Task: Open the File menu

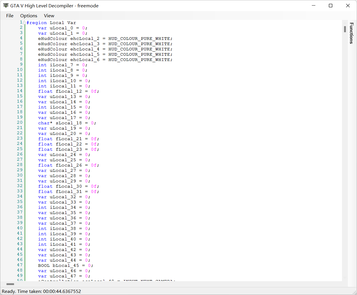Action: pos(10,16)
